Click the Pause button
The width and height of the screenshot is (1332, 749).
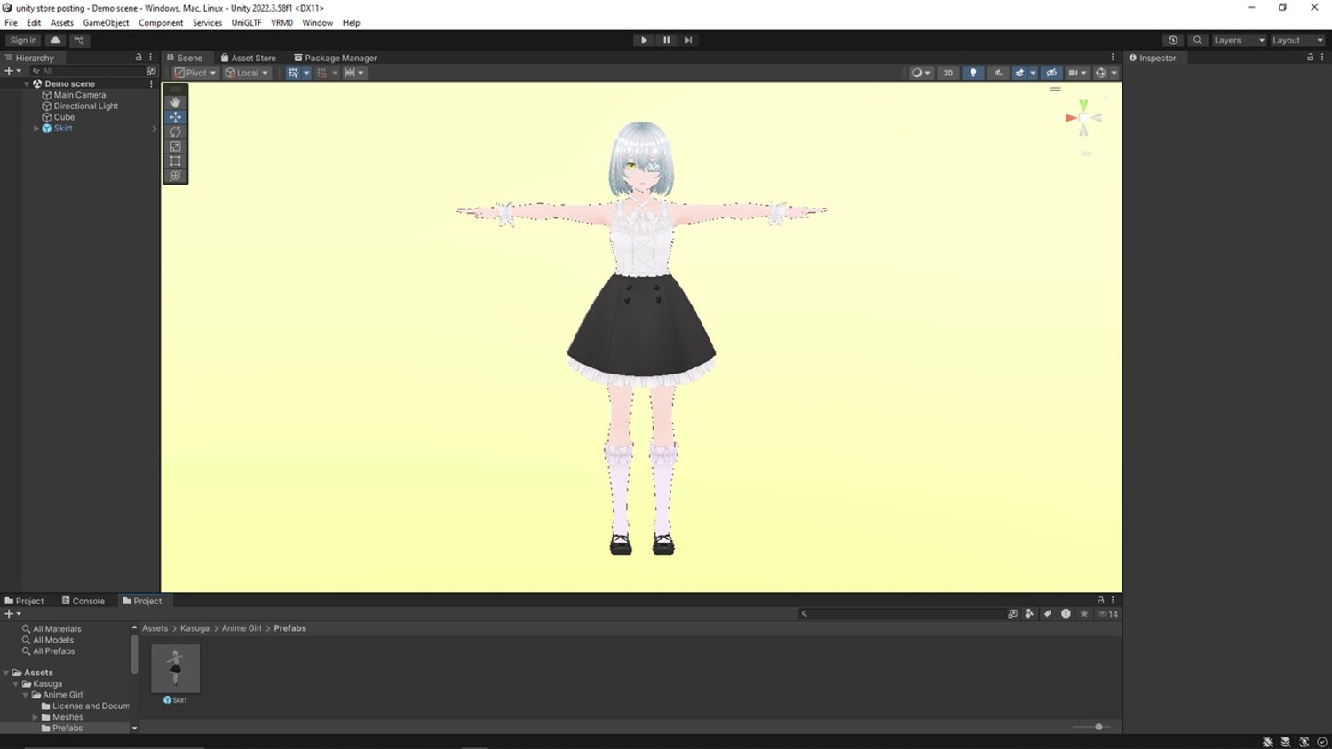(x=666, y=40)
